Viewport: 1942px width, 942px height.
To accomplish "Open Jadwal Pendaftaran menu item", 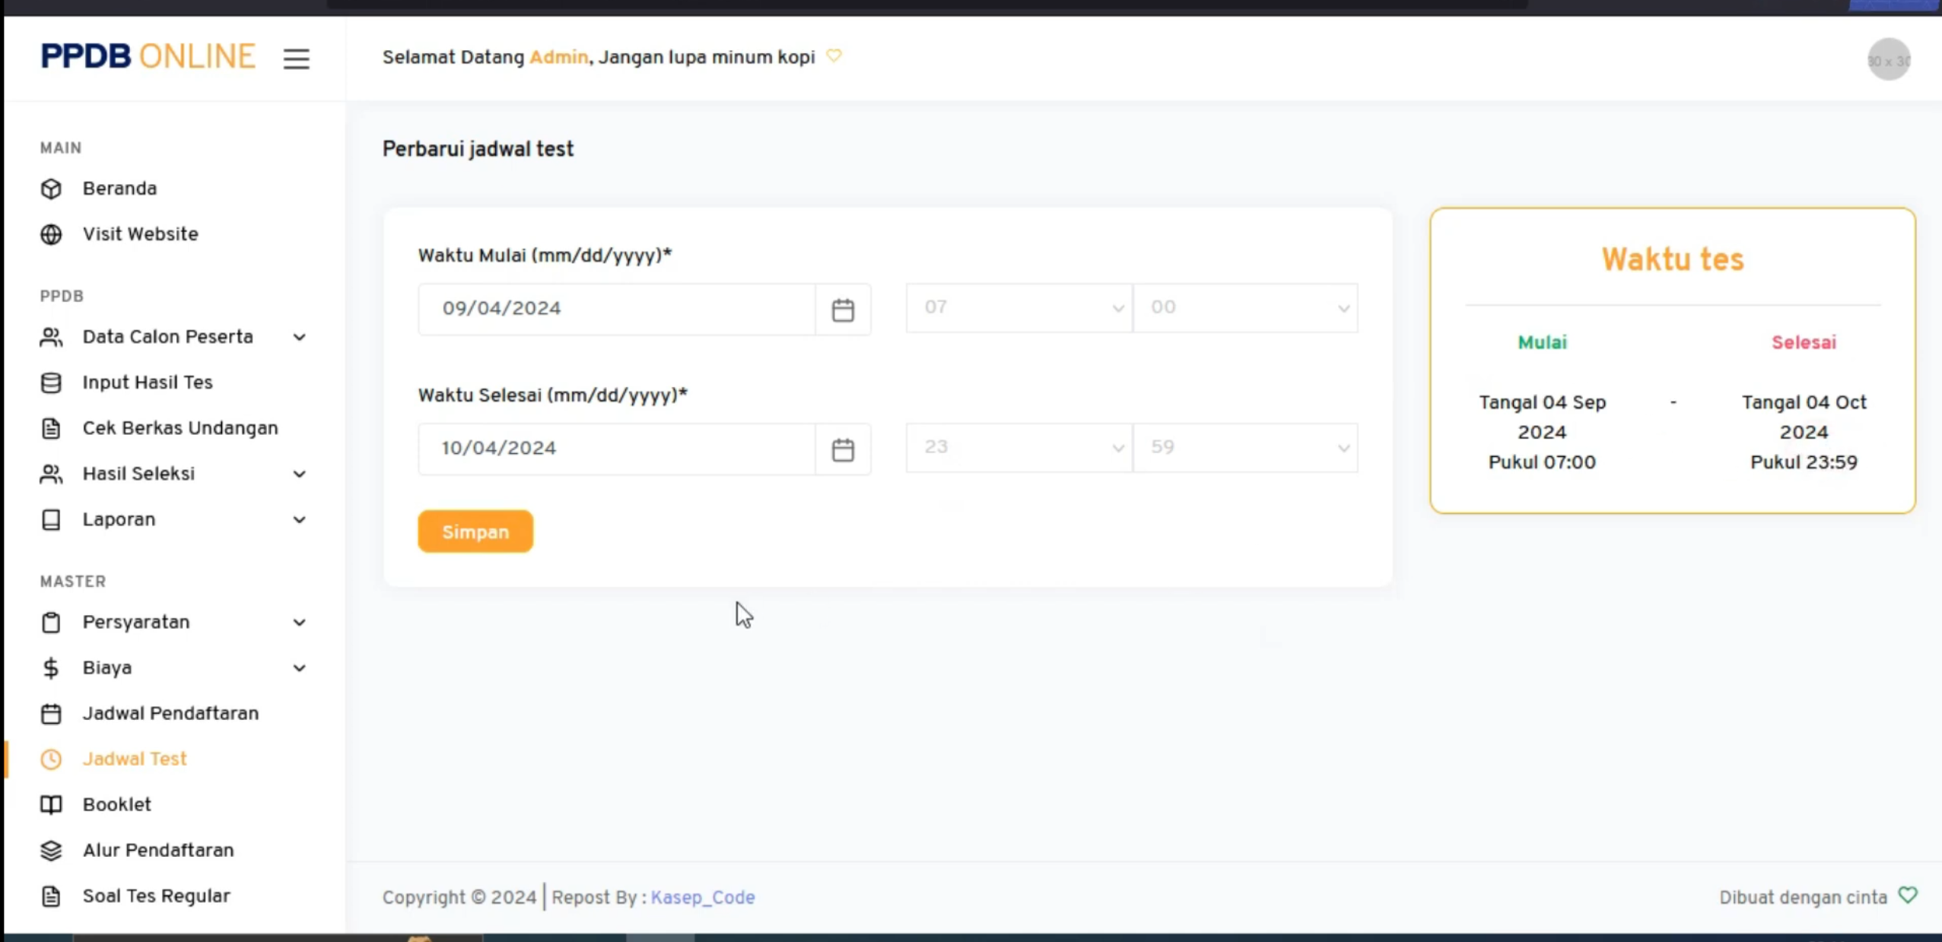I will [x=170, y=713].
